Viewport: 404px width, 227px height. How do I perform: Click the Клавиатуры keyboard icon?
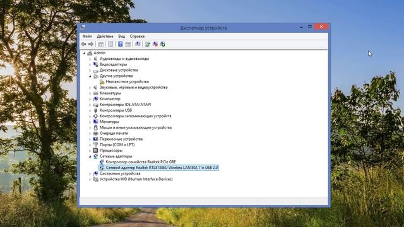pos(95,93)
